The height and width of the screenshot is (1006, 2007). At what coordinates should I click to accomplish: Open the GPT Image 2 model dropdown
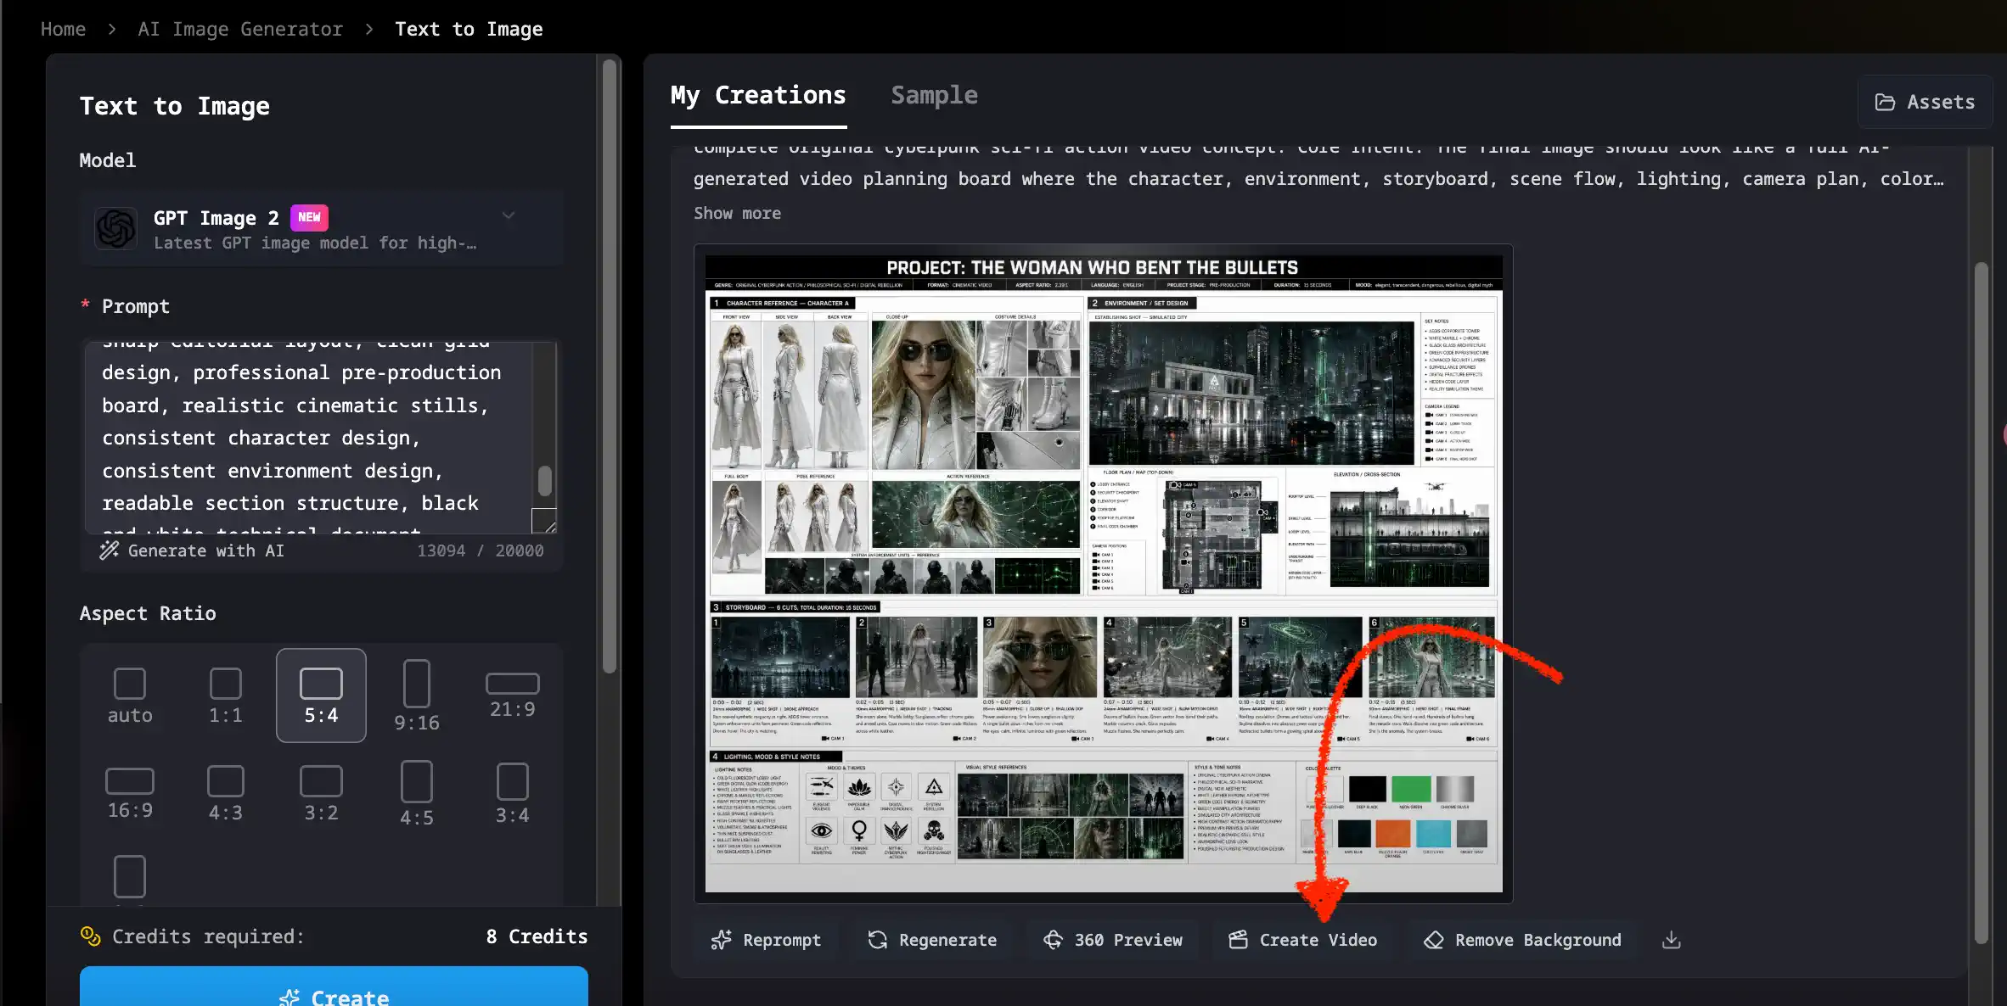click(x=322, y=228)
